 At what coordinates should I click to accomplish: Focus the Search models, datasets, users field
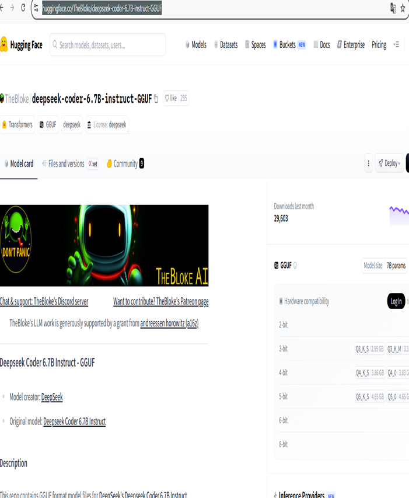coord(107,45)
